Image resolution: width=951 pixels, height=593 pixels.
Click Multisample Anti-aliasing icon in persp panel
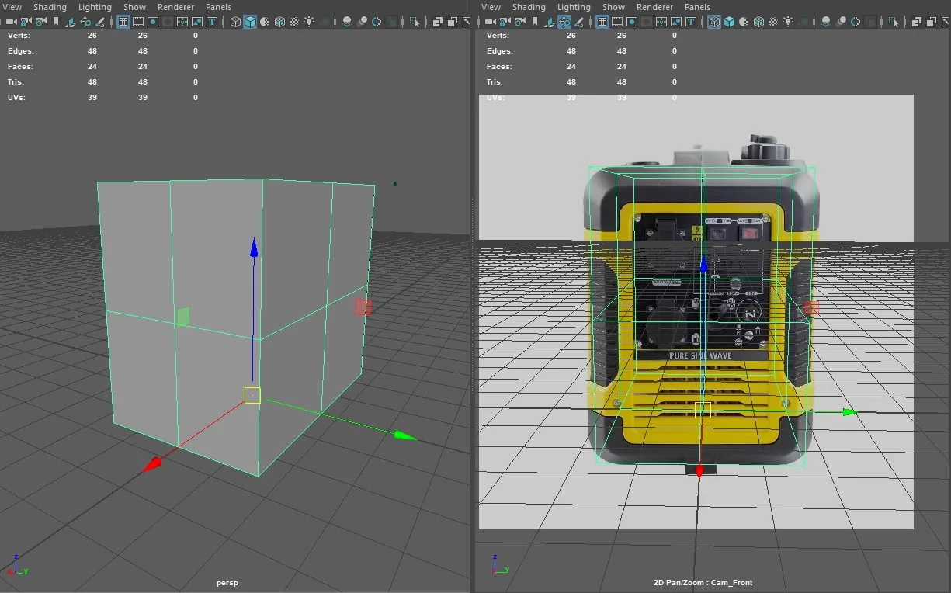coord(377,23)
